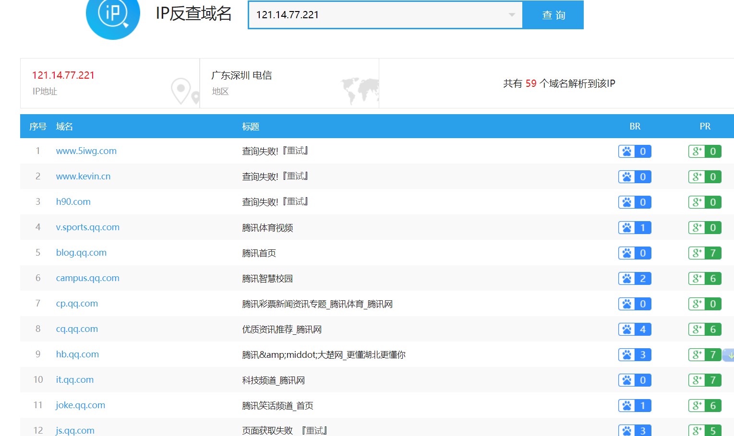734x436 pixels.
Task: Click Google PR badge for h90.com
Action: pyautogui.click(x=705, y=202)
